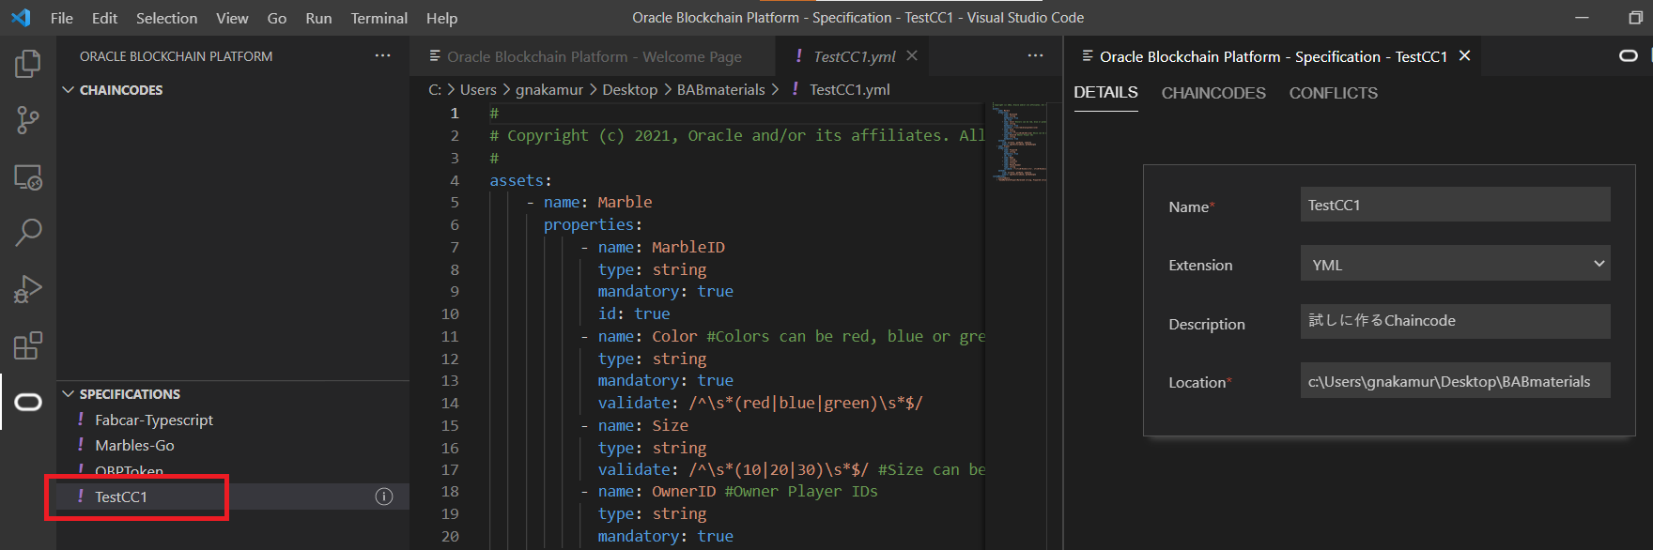Open the View menu
Screen dimensions: 1653x550
pos(232,18)
